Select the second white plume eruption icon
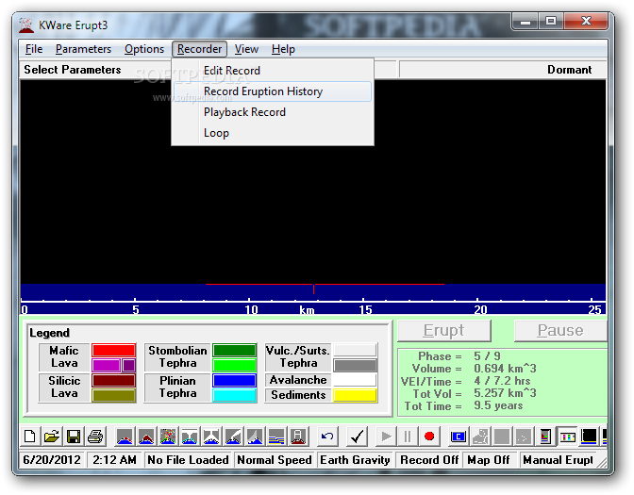The image size is (634, 495). coord(212,437)
